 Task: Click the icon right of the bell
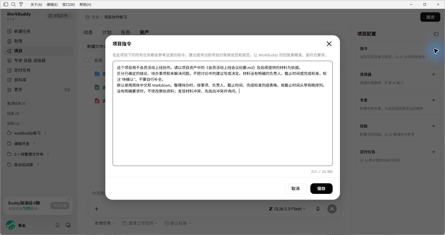(x=68, y=225)
